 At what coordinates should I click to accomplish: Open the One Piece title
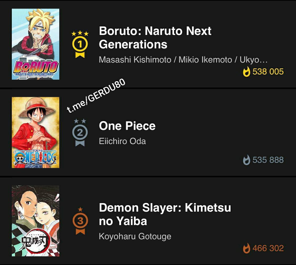tap(127, 126)
